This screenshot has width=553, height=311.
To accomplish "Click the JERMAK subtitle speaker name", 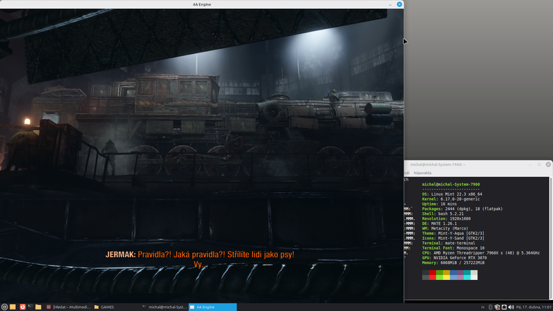I will 120,254.
